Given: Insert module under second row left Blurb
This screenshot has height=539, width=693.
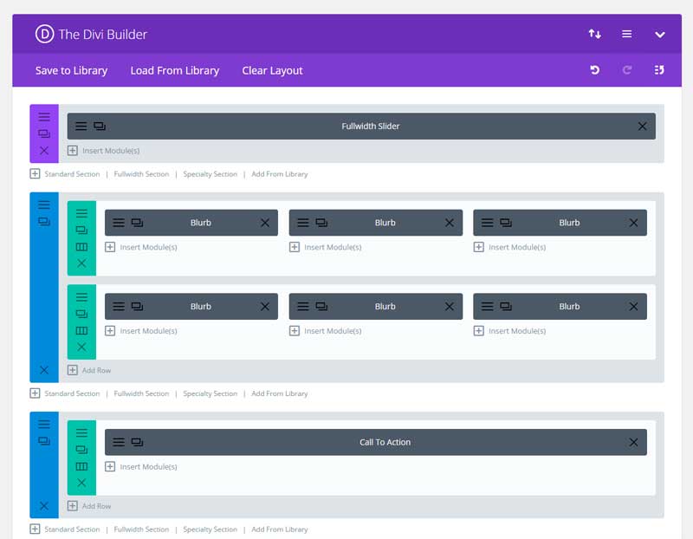Looking at the screenshot, I should [141, 331].
